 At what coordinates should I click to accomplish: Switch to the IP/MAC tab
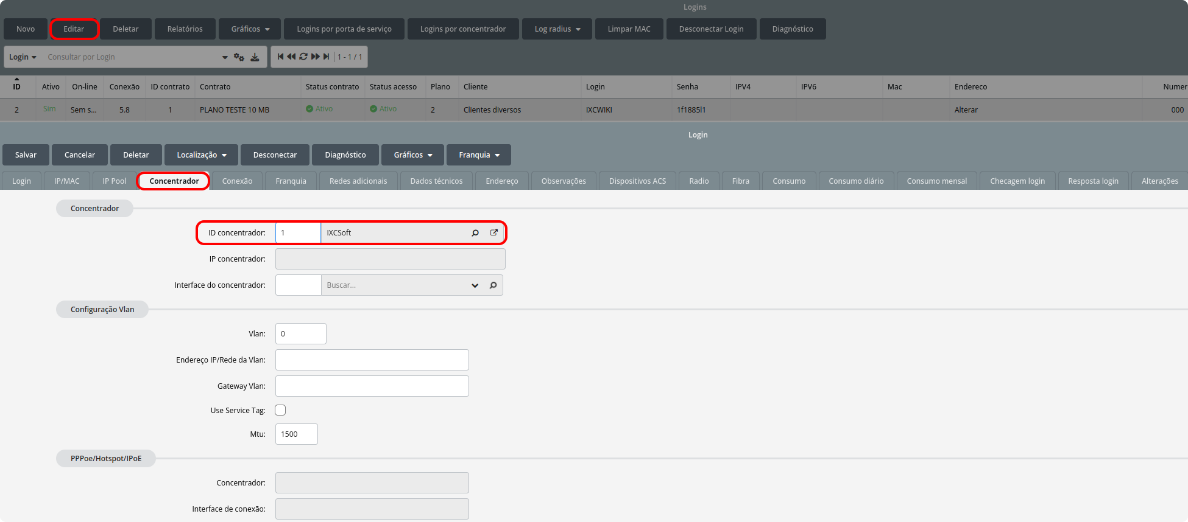coord(67,181)
